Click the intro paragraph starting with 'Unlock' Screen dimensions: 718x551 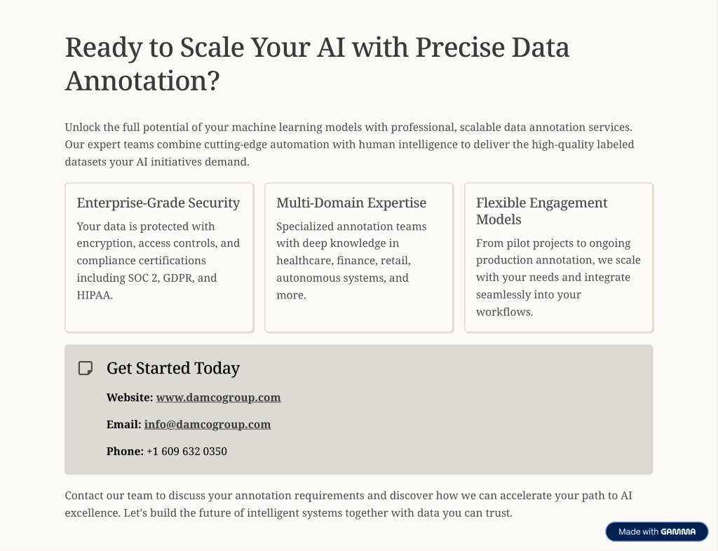(x=349, y=144)
